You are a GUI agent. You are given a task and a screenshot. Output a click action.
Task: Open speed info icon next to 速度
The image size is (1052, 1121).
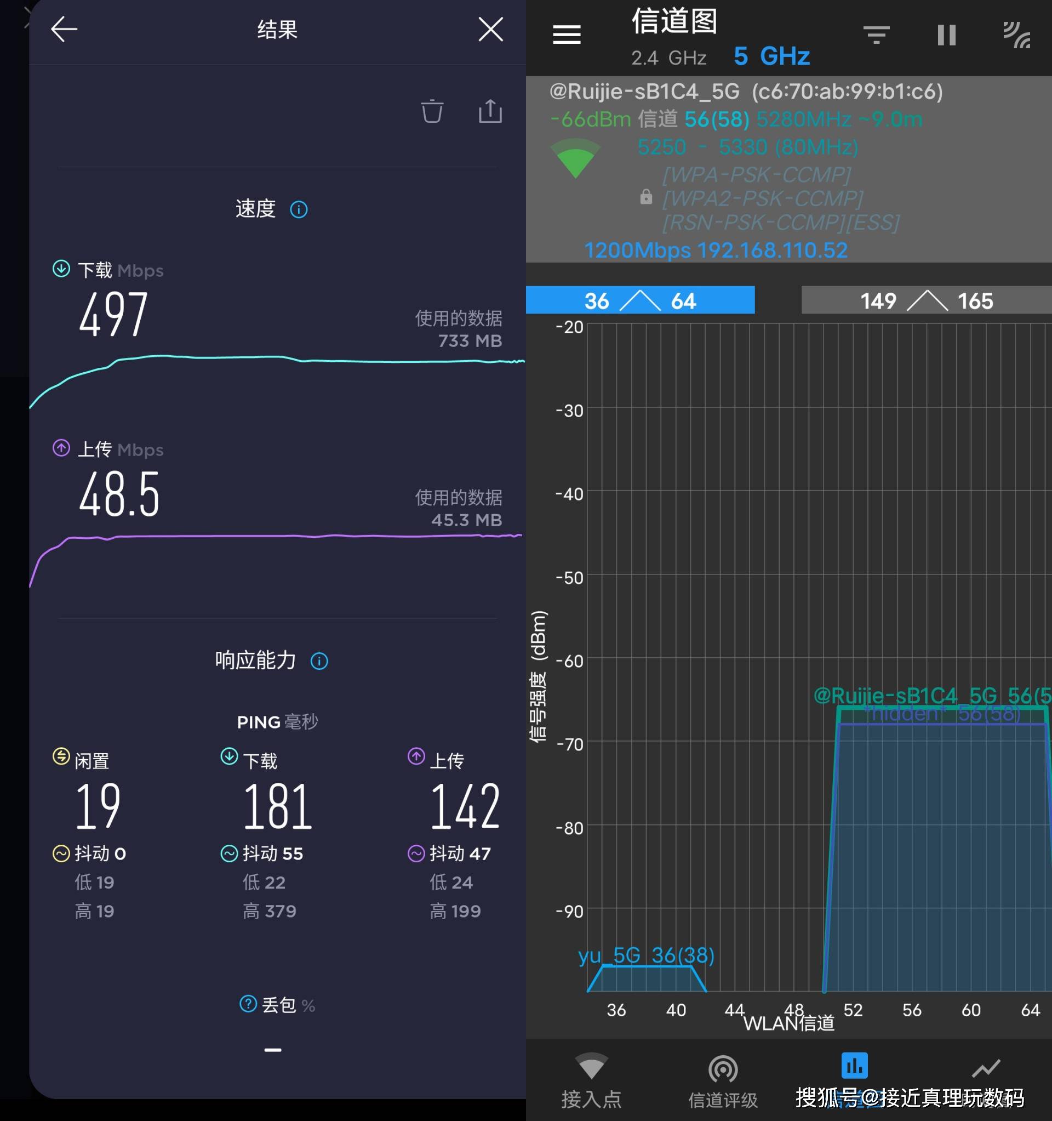tap(298, 210)
